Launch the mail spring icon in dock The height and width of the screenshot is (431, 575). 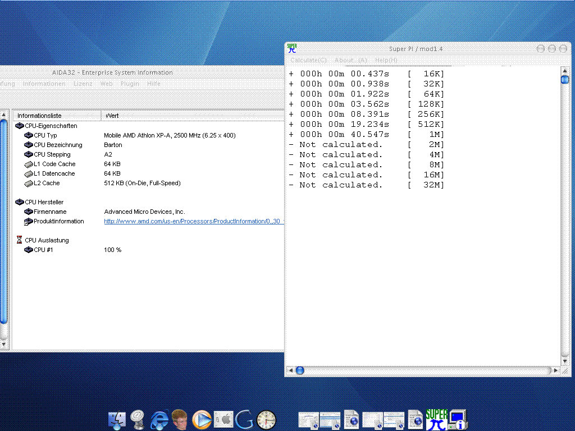138,420
